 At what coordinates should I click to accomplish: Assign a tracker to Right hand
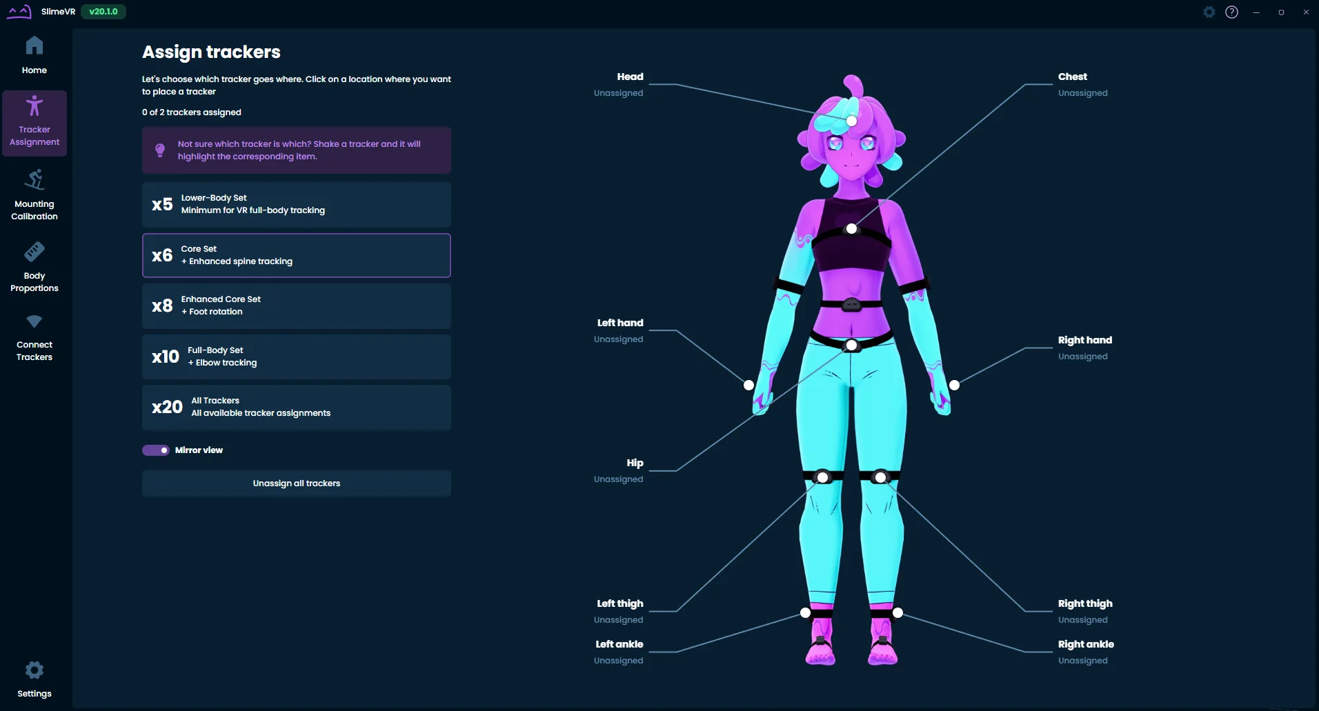coord(1085,348)
